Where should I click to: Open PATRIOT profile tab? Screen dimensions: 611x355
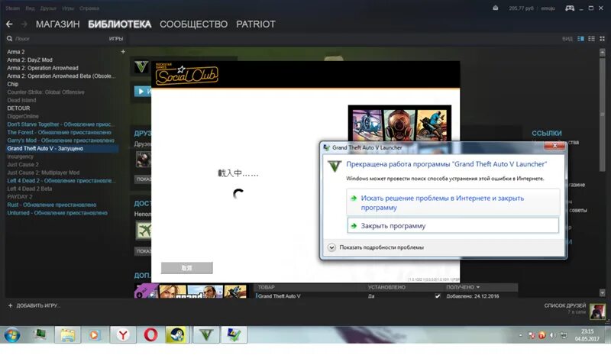256,24
